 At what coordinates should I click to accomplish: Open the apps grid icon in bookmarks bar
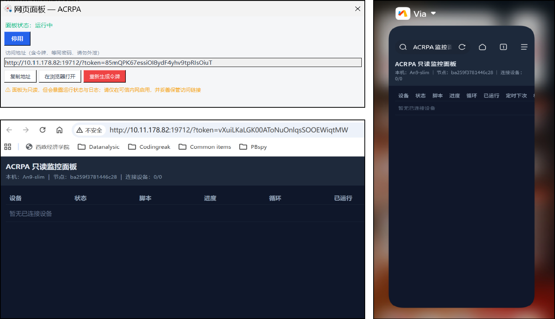point(8,147)
